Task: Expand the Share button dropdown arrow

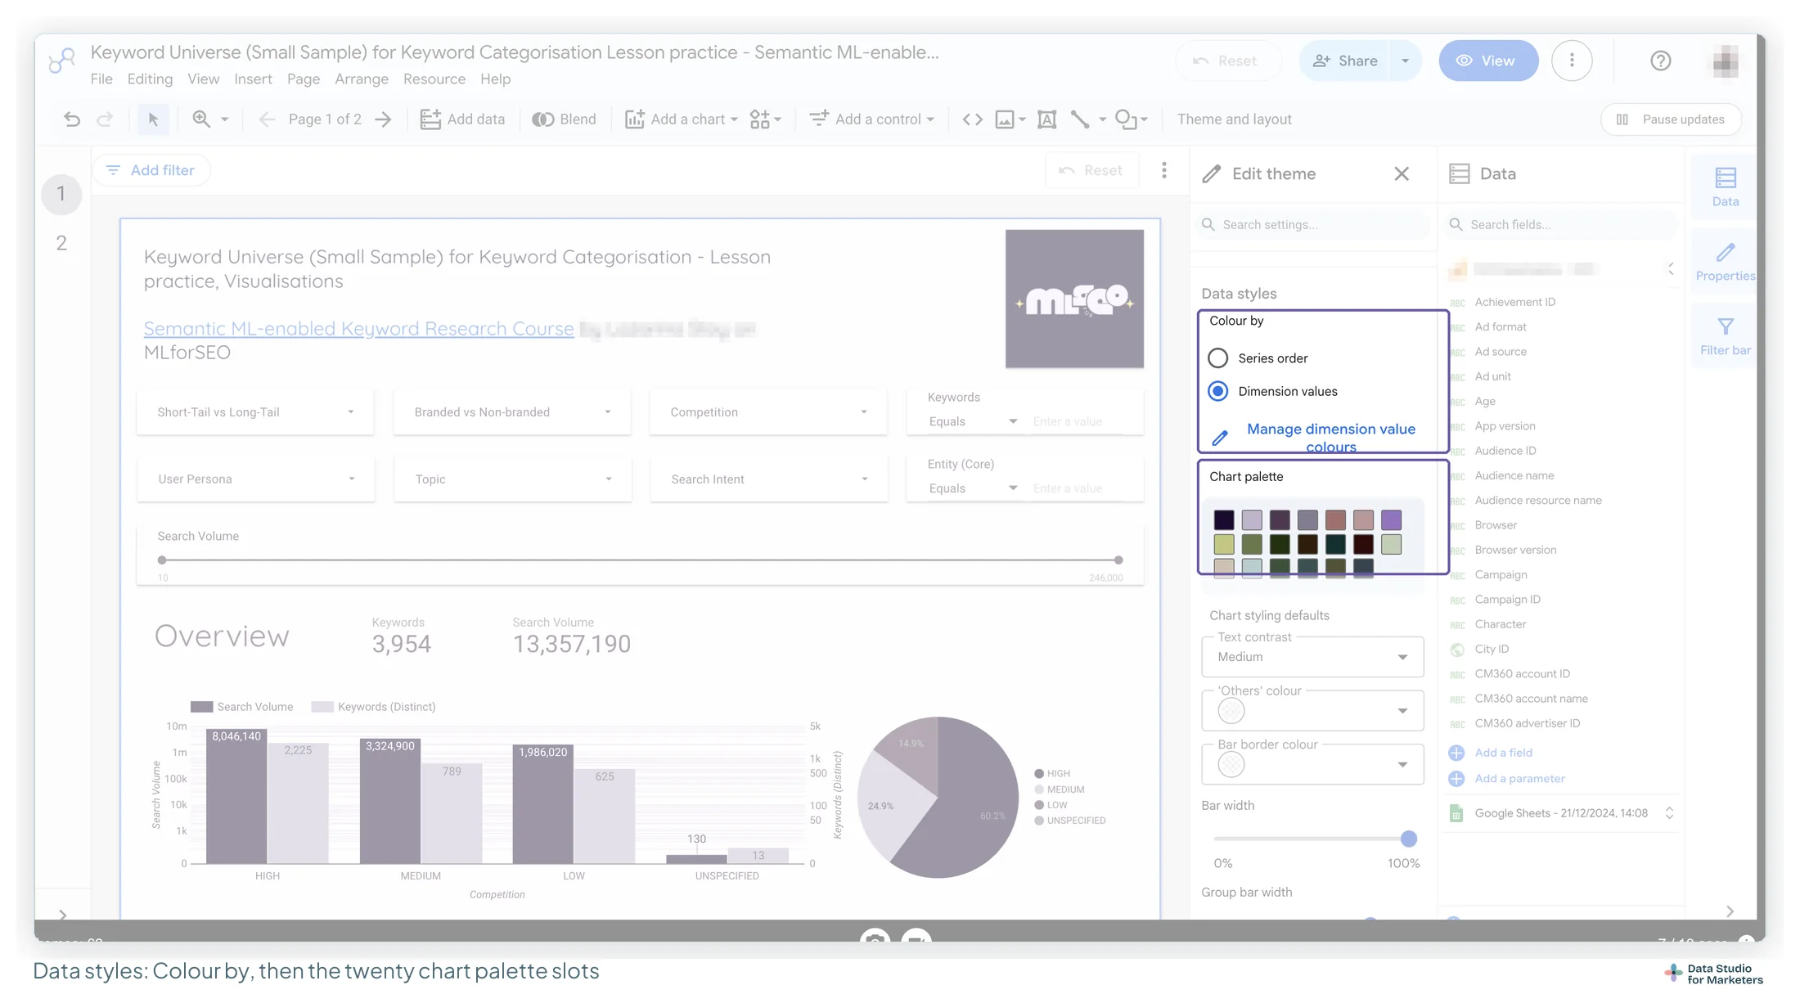Action: 1405,61
